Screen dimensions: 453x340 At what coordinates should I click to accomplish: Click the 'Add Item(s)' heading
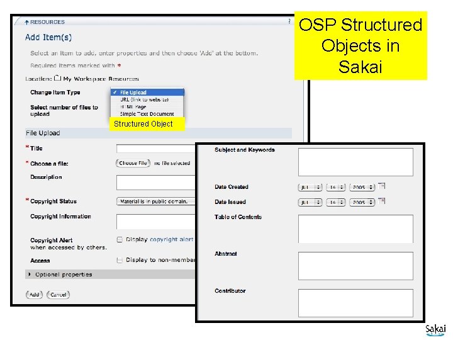pos(48,37)
